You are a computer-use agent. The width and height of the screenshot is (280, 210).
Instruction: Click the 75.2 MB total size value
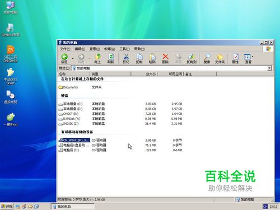click(151, 145)
